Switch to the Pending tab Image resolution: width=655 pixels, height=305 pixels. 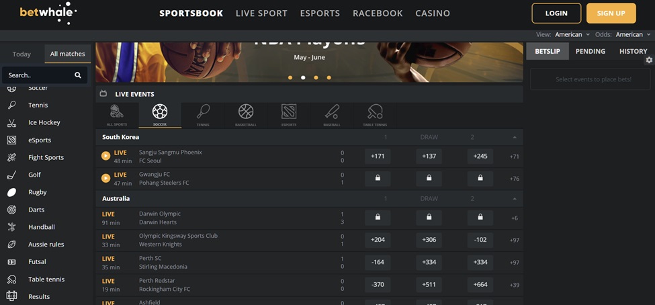point(590,51)
